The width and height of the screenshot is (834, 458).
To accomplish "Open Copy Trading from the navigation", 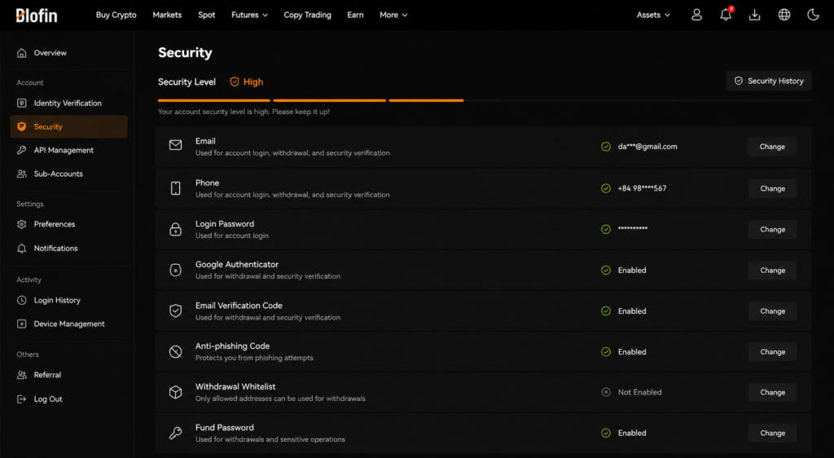I will click(x=307, y=15).
